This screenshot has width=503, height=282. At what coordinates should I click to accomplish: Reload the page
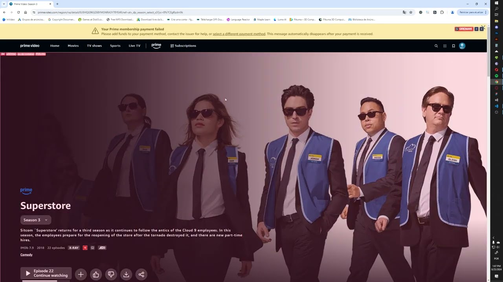[x=18, y=12]
